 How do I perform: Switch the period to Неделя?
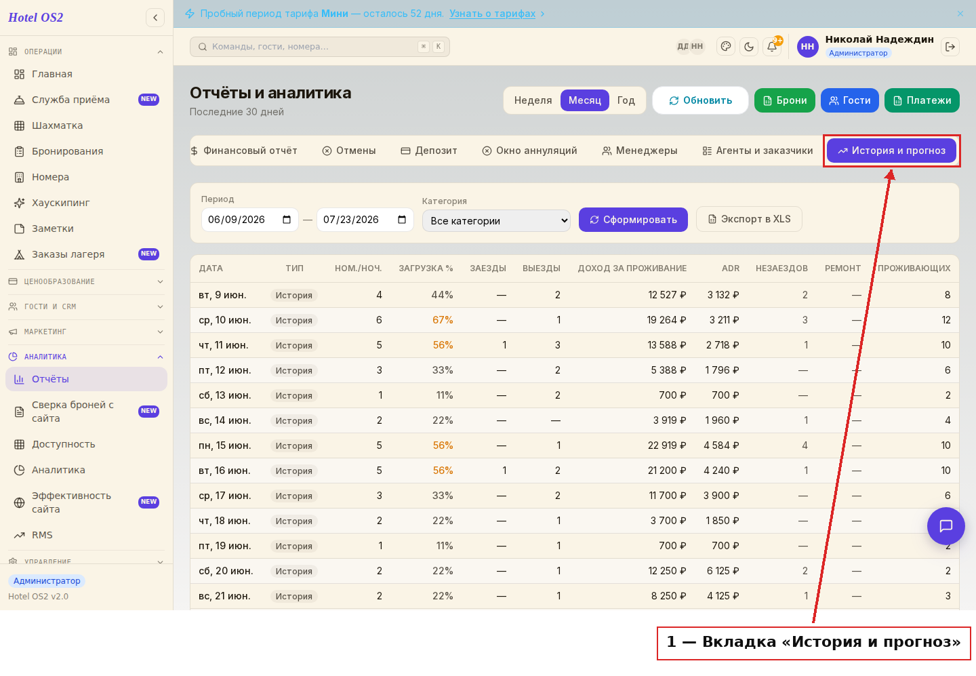[x=533, y=100]
